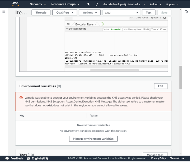Open the notifications bell
The image size is (190, 163).
click(x=97, y=4)
